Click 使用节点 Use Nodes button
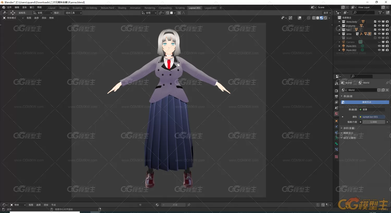The image size is (391, 213). point(365,102)
